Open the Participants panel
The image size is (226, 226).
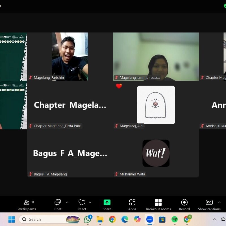click(27, 205)
